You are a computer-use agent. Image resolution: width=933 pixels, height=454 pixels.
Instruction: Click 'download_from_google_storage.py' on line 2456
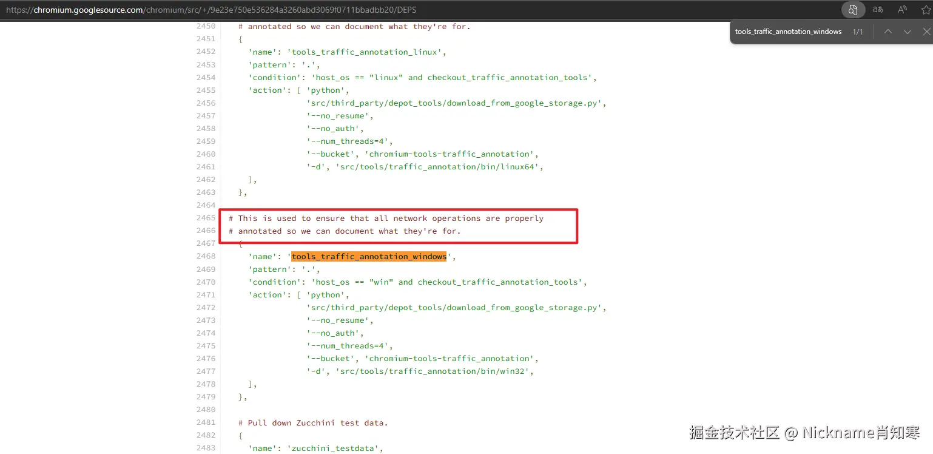tap(524, 103)
